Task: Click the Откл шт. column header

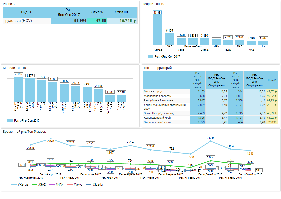Action: coord(122,12)
